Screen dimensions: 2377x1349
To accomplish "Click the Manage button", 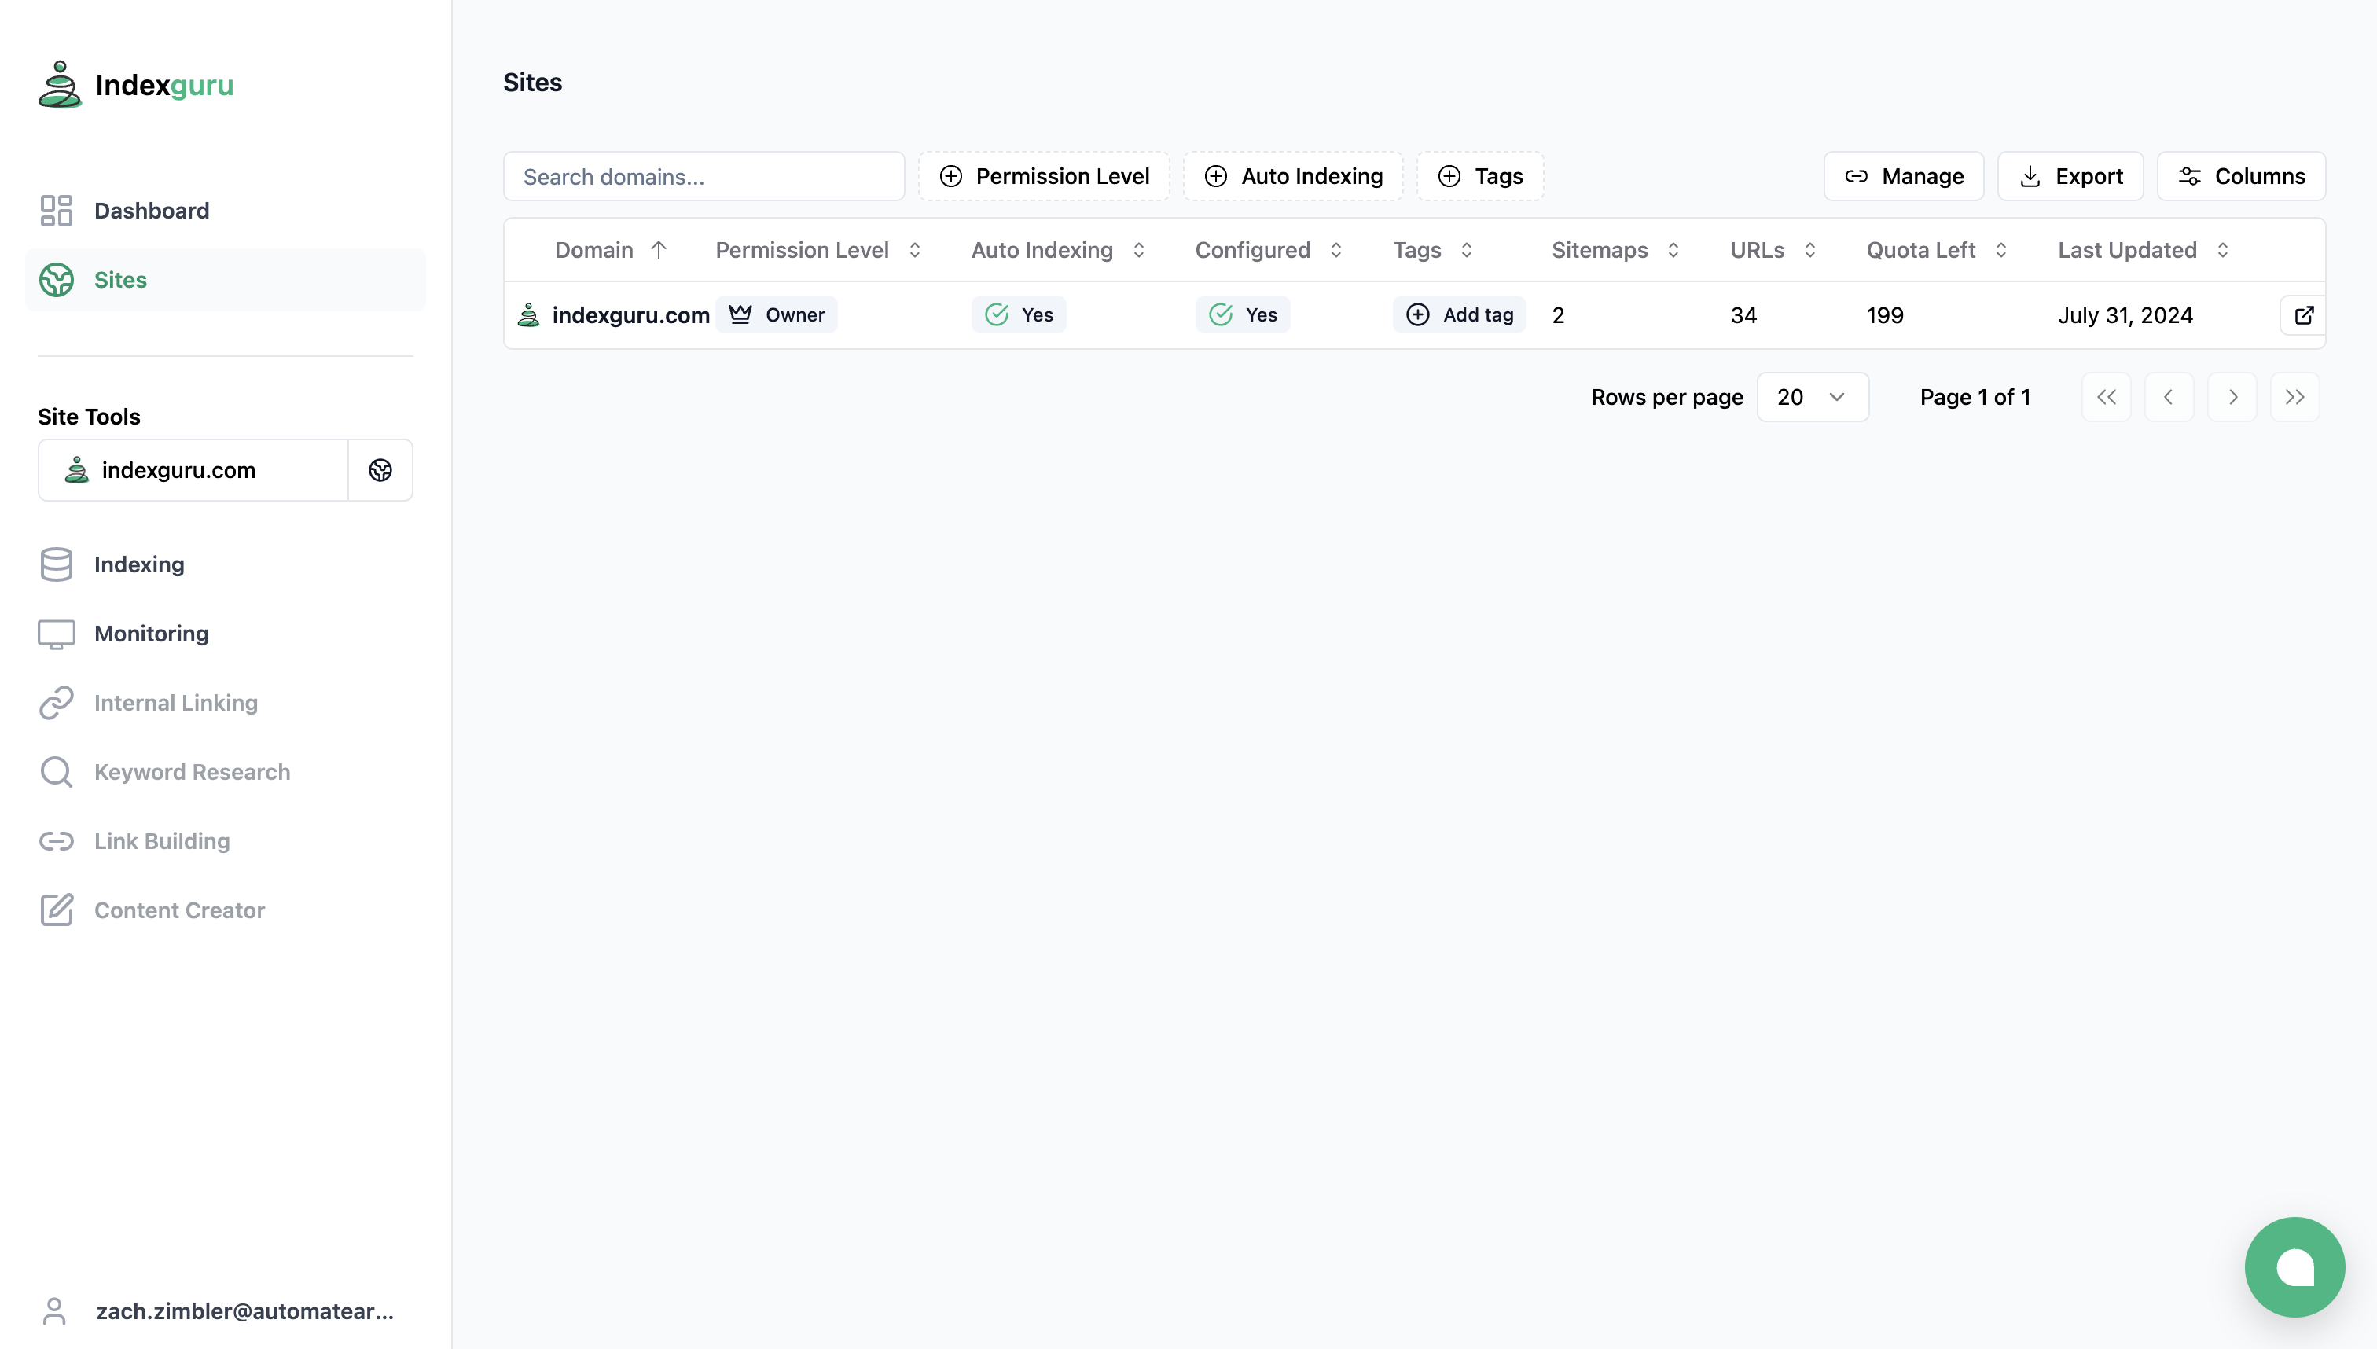I will [x=1904, y=176].
